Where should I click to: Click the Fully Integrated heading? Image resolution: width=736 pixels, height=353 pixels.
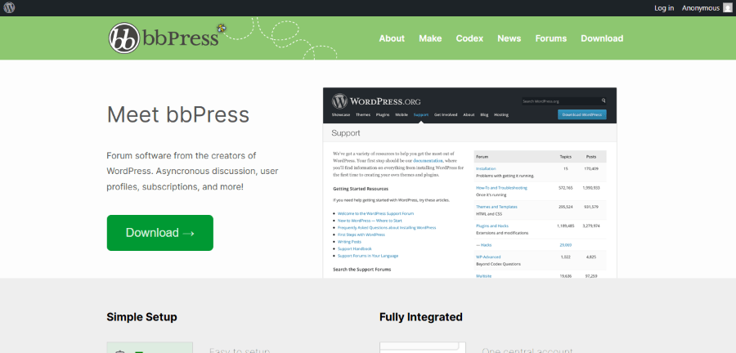tap(421, 317)
